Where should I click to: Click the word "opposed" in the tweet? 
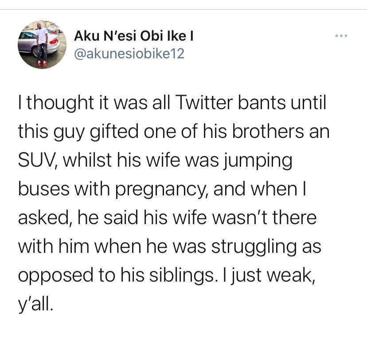(56, 276)
